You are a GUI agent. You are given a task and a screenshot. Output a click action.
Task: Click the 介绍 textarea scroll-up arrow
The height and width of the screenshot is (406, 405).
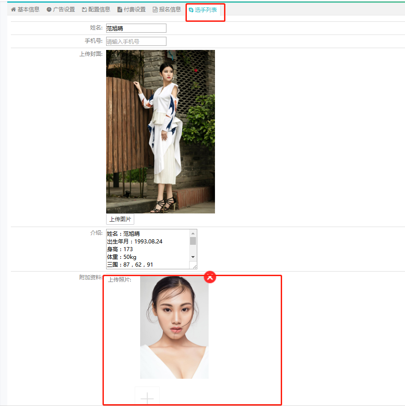(193, 233)
